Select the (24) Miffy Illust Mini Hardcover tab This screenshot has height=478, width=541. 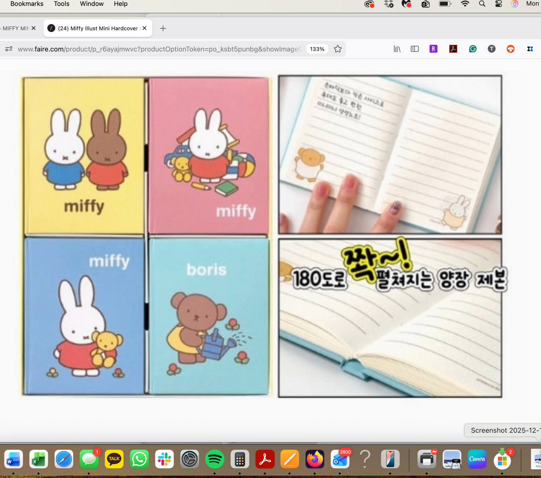(x=98, y=28)
